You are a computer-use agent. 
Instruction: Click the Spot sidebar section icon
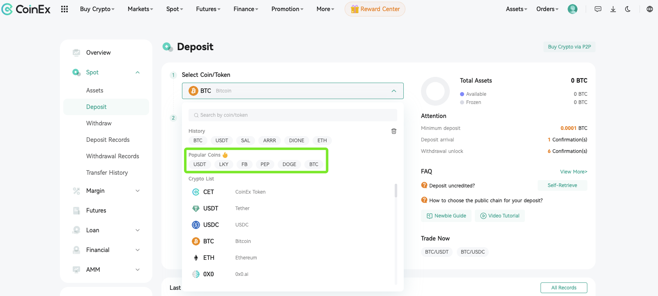(76, 72)
